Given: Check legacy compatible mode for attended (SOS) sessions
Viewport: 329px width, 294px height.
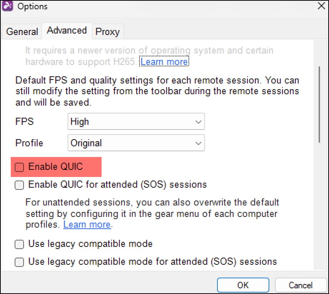Looking at the screenshot, I should [x=19, y=262].
